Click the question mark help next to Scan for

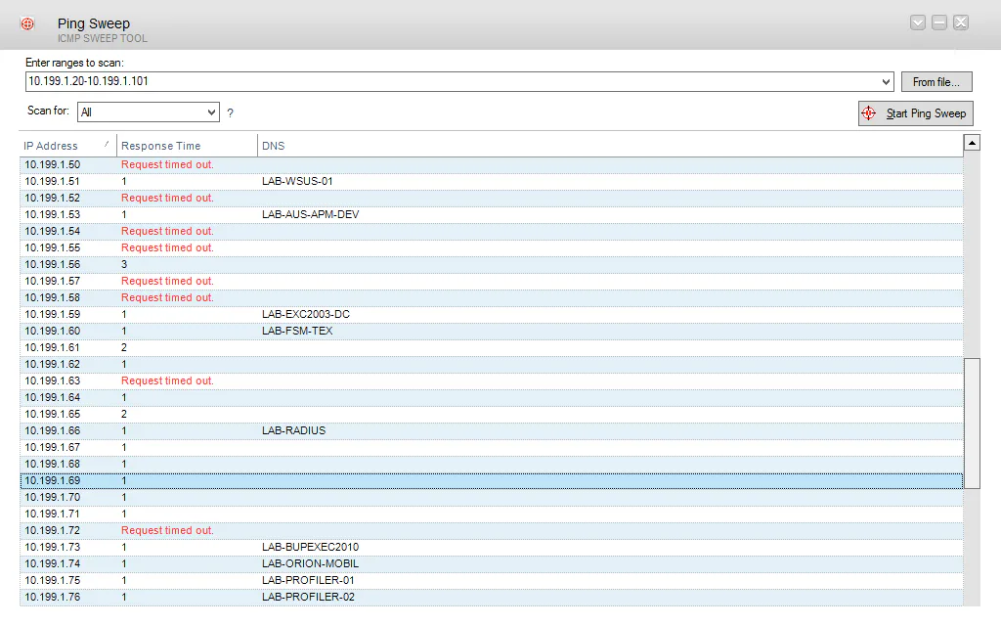coord(231,113)
